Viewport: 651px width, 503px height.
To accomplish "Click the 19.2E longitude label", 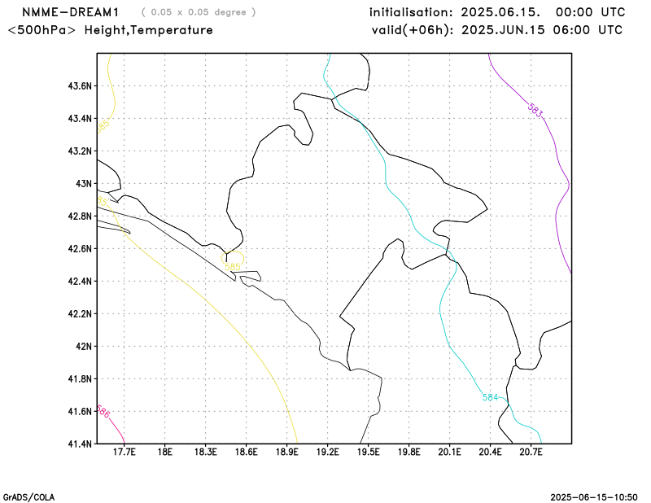I will (328, 452).
